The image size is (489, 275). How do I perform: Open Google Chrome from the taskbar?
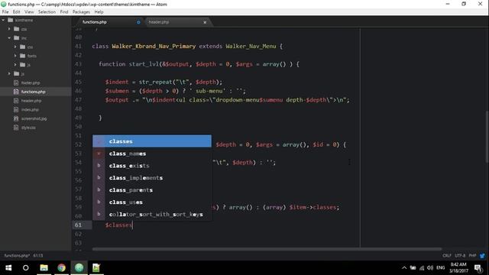[61, 268]
